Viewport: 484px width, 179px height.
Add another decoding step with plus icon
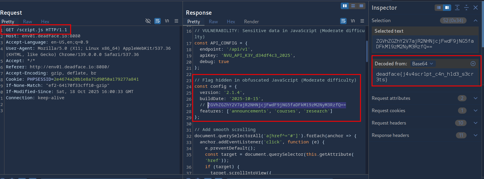(x=473, y=64)
